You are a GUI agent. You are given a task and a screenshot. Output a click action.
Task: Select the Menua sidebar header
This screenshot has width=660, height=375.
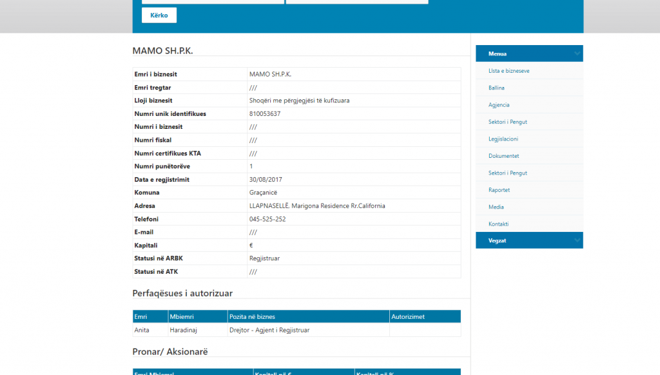(x=529, y=53)
